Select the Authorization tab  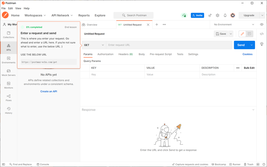(105, 54)
